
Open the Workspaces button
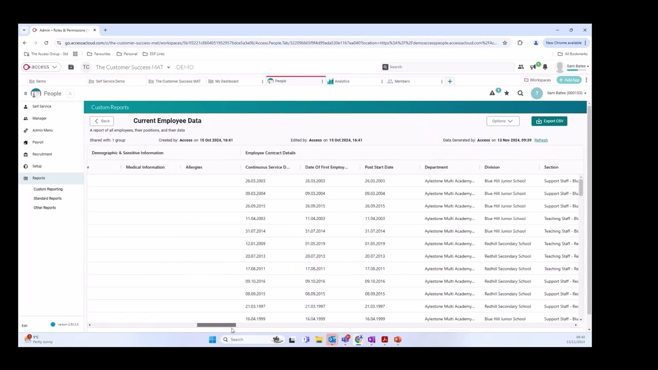tap(537, 80)
